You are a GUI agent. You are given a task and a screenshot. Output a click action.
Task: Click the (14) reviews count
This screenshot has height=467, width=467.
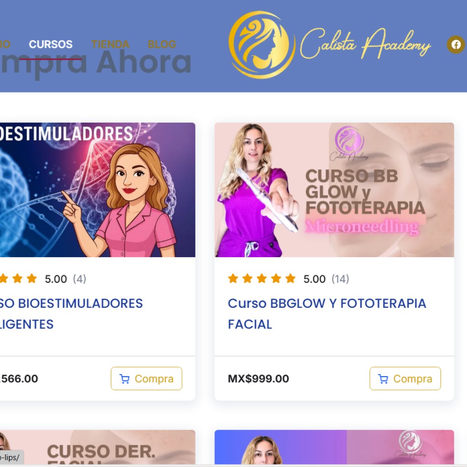[340, 279]
